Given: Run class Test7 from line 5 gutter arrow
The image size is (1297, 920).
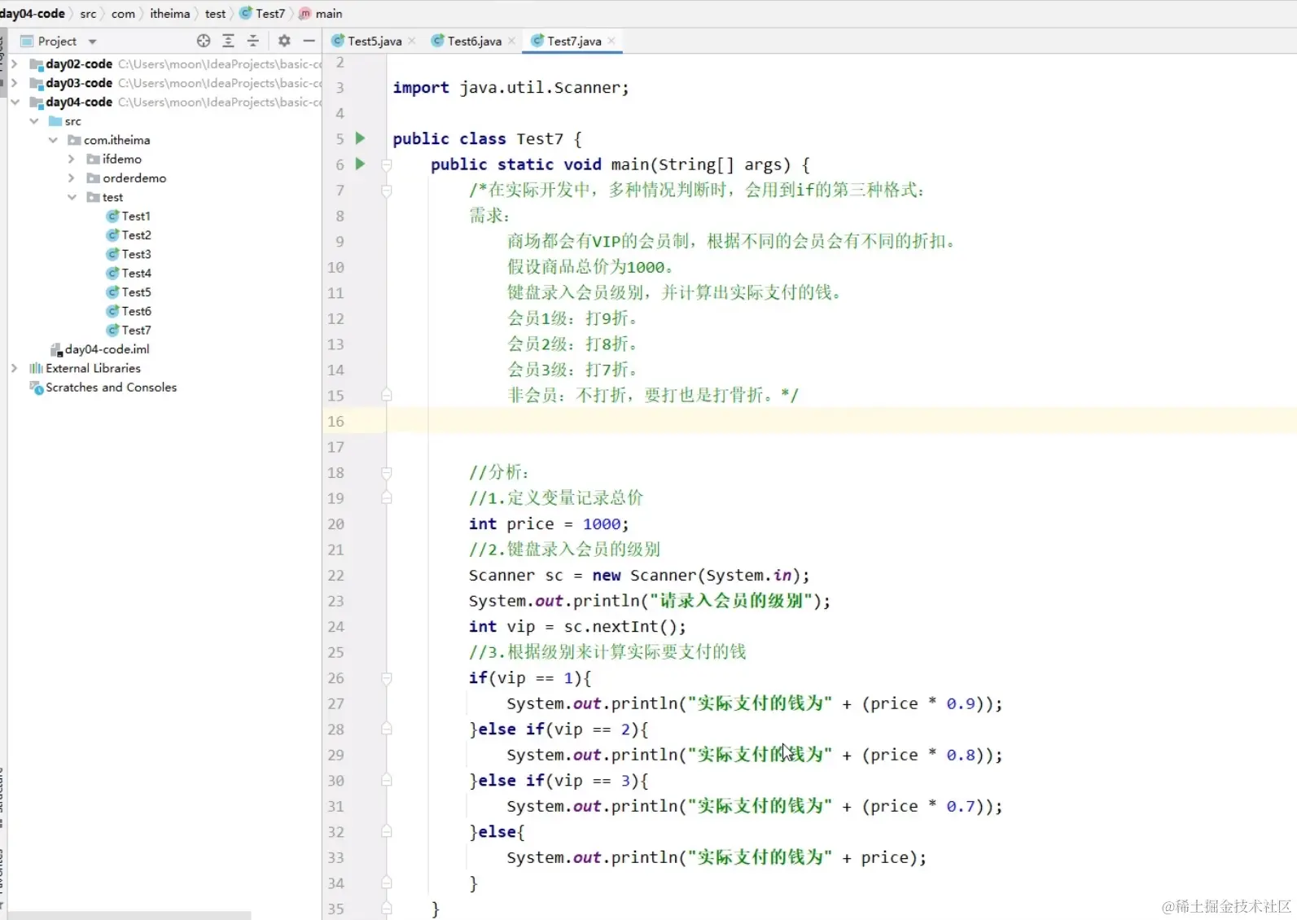Looking at the screenshot, I should click(360, 138).
